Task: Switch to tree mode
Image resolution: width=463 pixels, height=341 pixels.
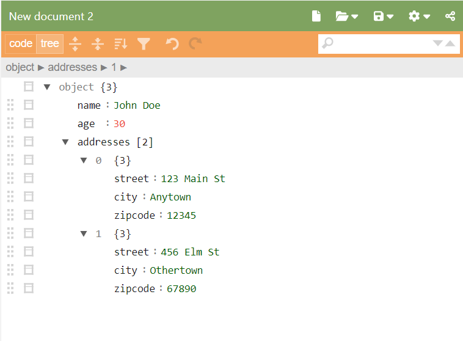Action: [49, 44]
